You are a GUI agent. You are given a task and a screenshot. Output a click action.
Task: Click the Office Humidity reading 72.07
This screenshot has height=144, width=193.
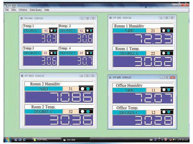[x=143, y=98]
